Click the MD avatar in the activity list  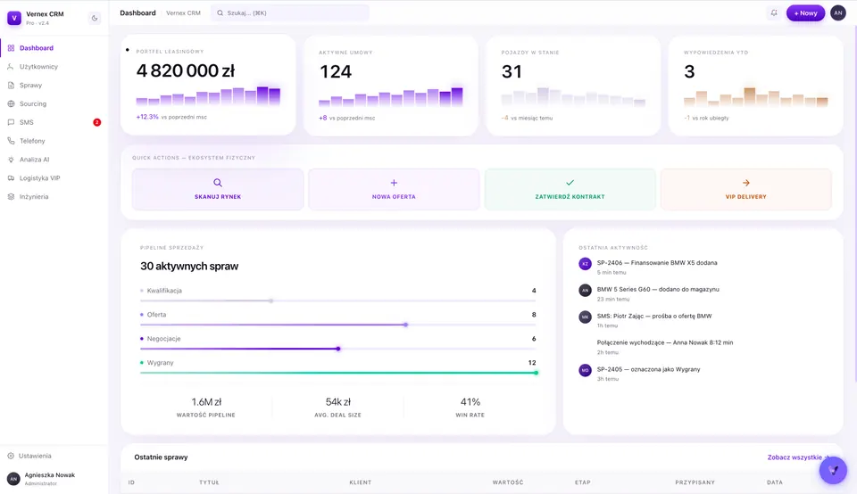585,370
